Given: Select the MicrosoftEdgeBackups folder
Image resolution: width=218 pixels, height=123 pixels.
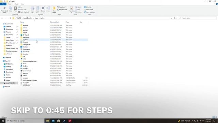Looking at the screenshot, I should pyautogui.click(x=30, y=61).
